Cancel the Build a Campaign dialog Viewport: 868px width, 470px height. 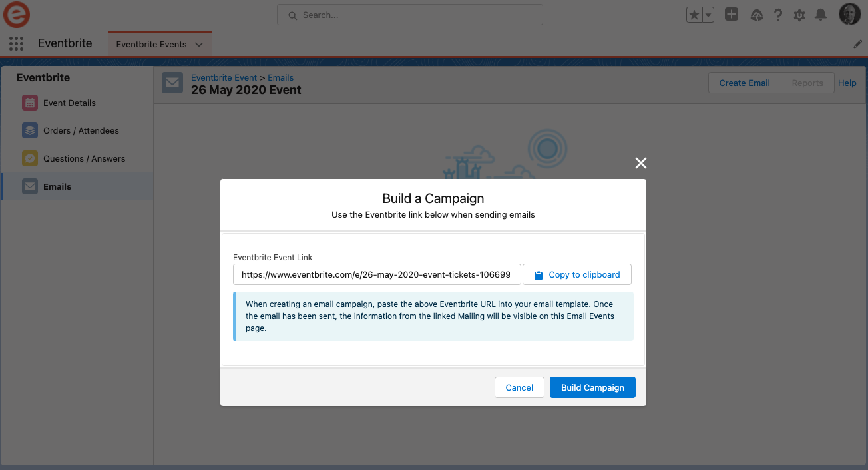519,387
